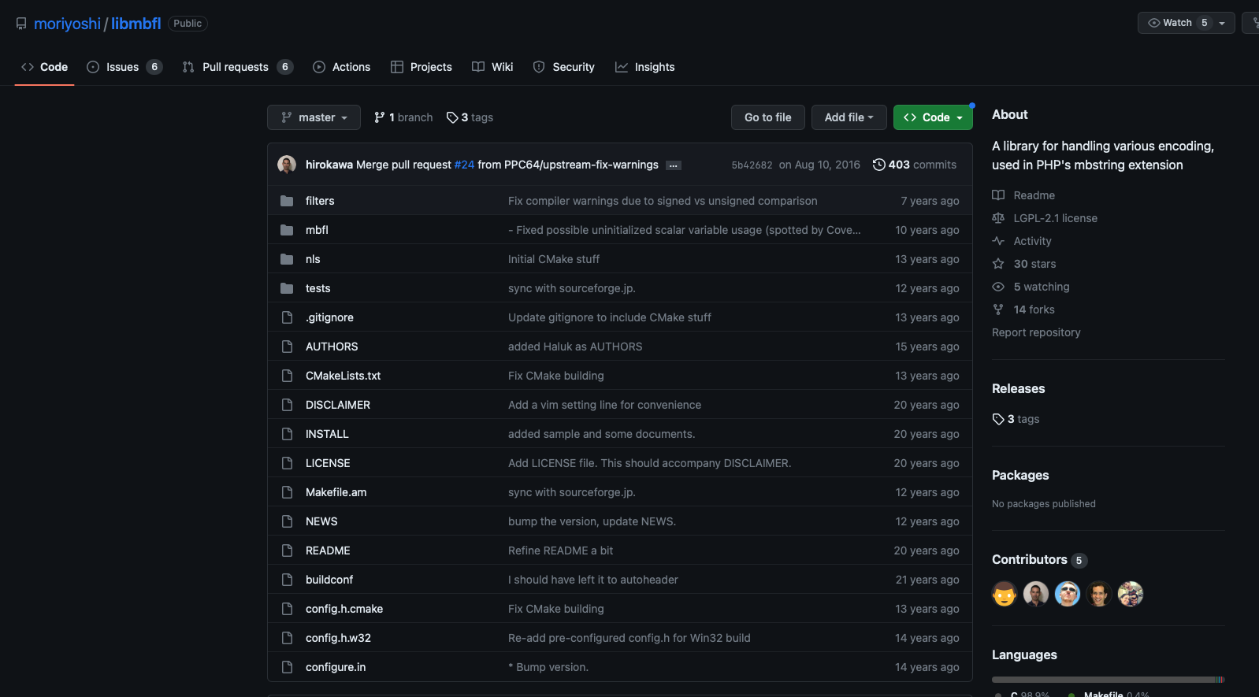Switch to the Code tab
1259x697 pixels.
tap(45, 67)
